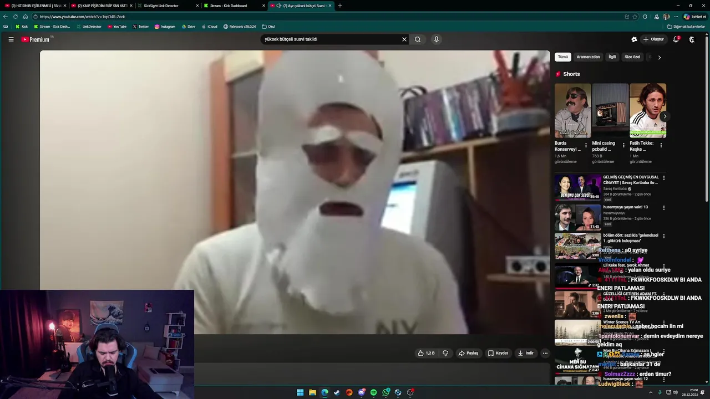
Task: Open File Explorer from taskbar
Action: 312,392
